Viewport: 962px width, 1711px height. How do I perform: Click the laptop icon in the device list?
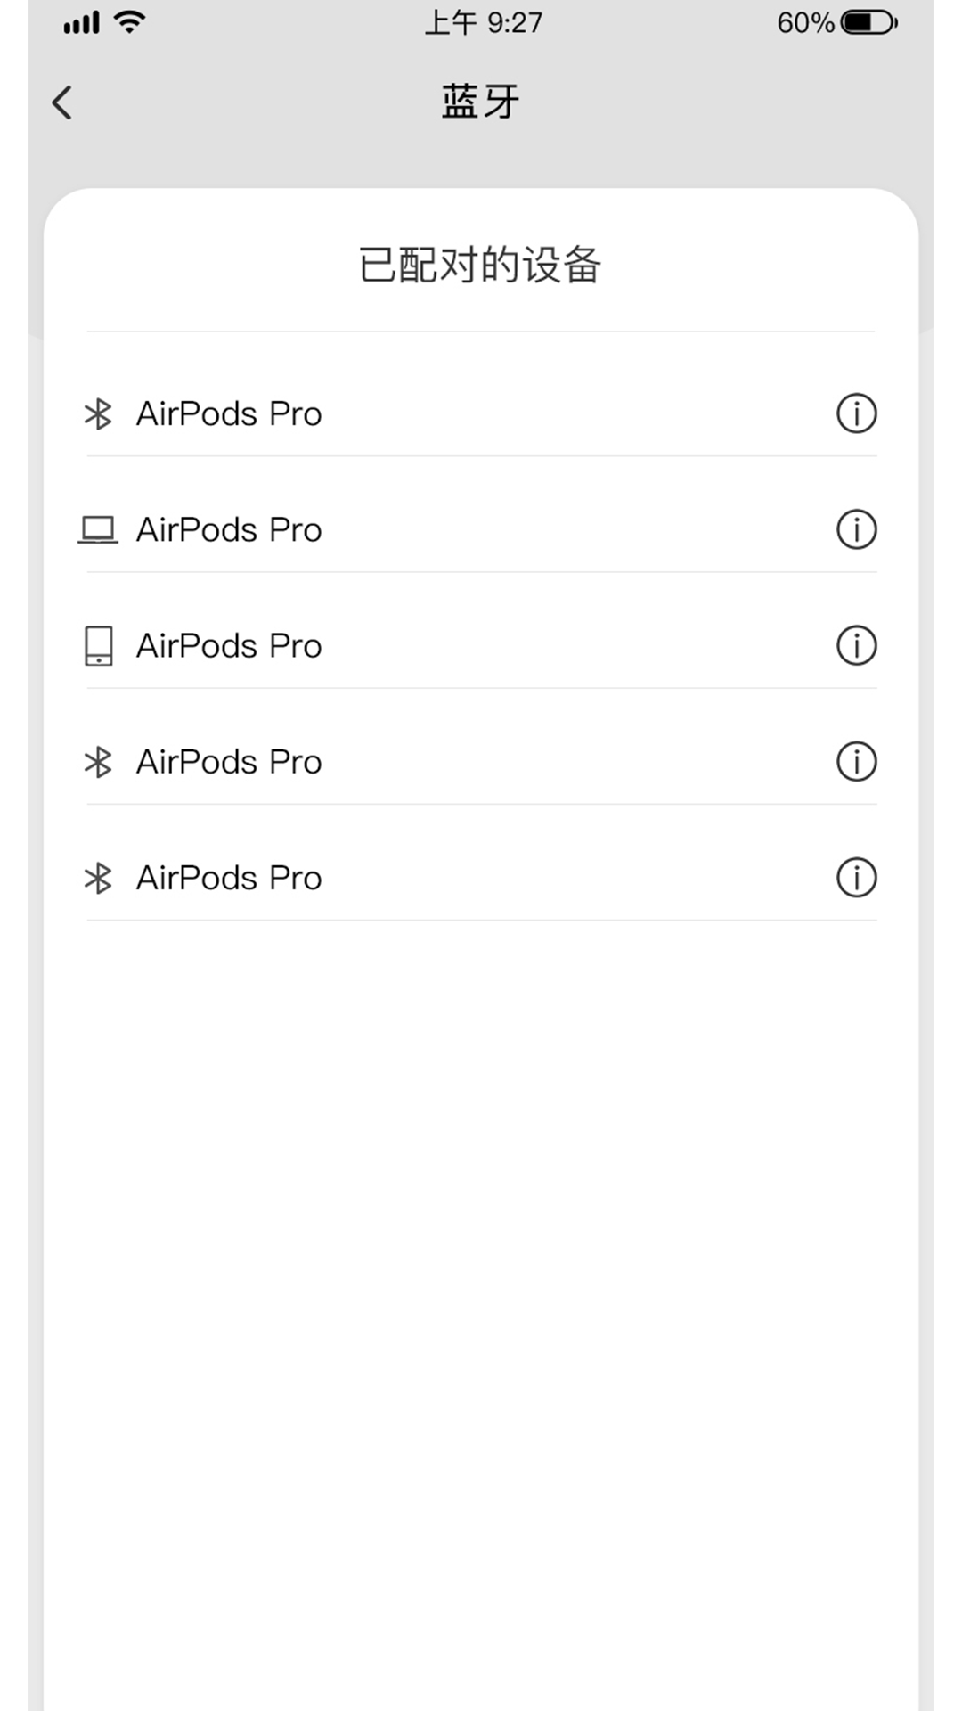pos(98,529)
